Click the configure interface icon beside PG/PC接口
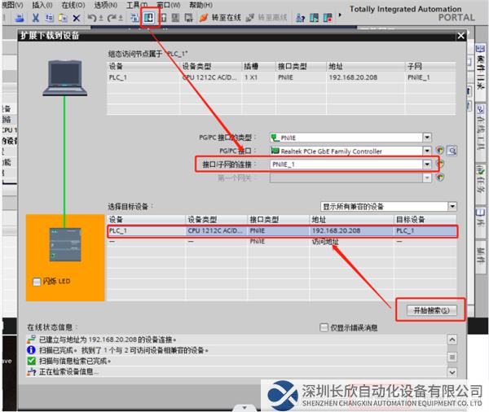 coord(440,151)
